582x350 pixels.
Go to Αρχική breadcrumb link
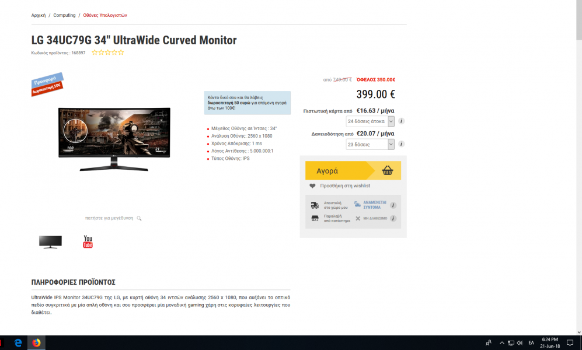click(x=38, y=15)
